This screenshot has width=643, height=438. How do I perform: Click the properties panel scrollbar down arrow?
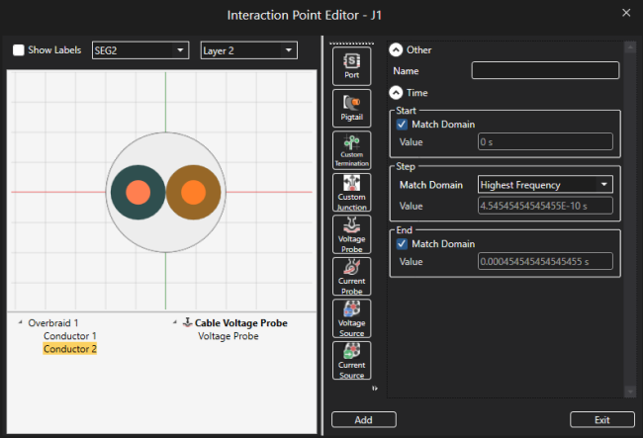click(630, 392)
